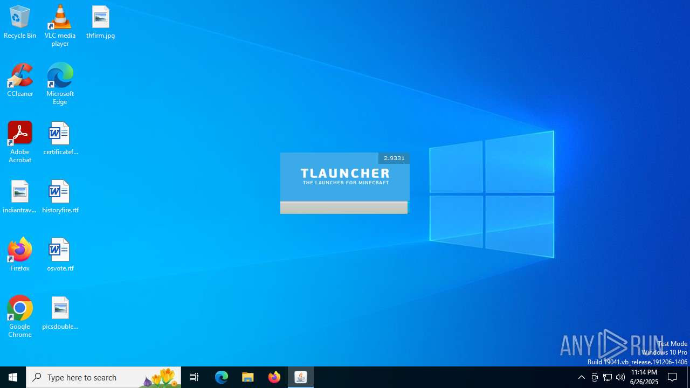
Task: Click the Meet Now tray icon
Action: [x=595, y=377]
